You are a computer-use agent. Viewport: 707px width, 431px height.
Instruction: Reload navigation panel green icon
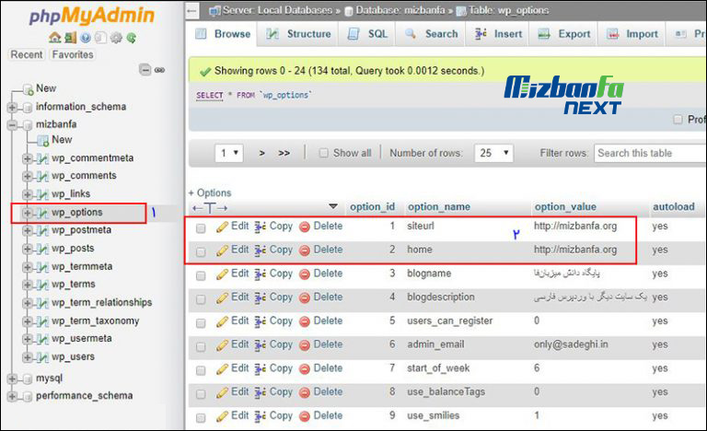[x=132, y=38]
